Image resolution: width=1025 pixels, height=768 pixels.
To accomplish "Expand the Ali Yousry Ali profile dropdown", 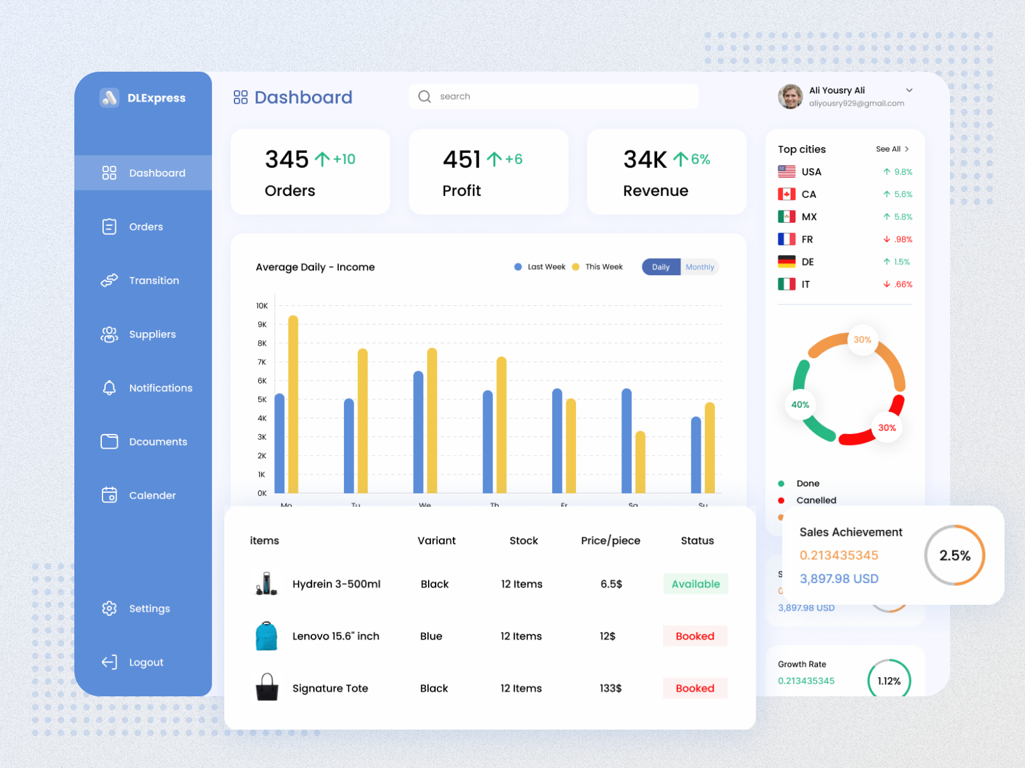I will pyautogui.click(x=910, y=90).
